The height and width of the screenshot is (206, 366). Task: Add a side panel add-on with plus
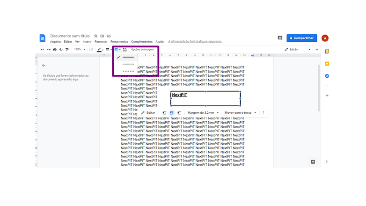click(x=327, y=96)
